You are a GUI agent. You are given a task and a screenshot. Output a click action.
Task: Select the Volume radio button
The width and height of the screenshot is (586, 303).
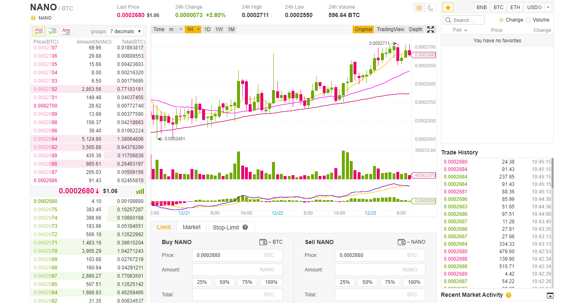tap(529, 20)
